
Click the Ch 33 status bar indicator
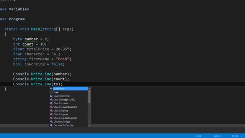coord(235,136)
